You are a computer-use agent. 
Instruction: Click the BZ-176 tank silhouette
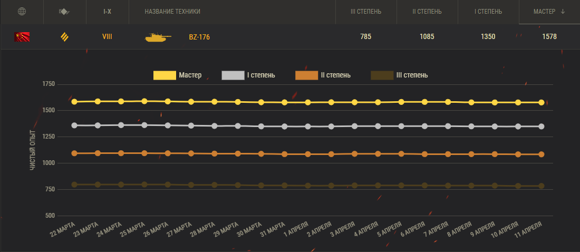click(x=158, y=37)
